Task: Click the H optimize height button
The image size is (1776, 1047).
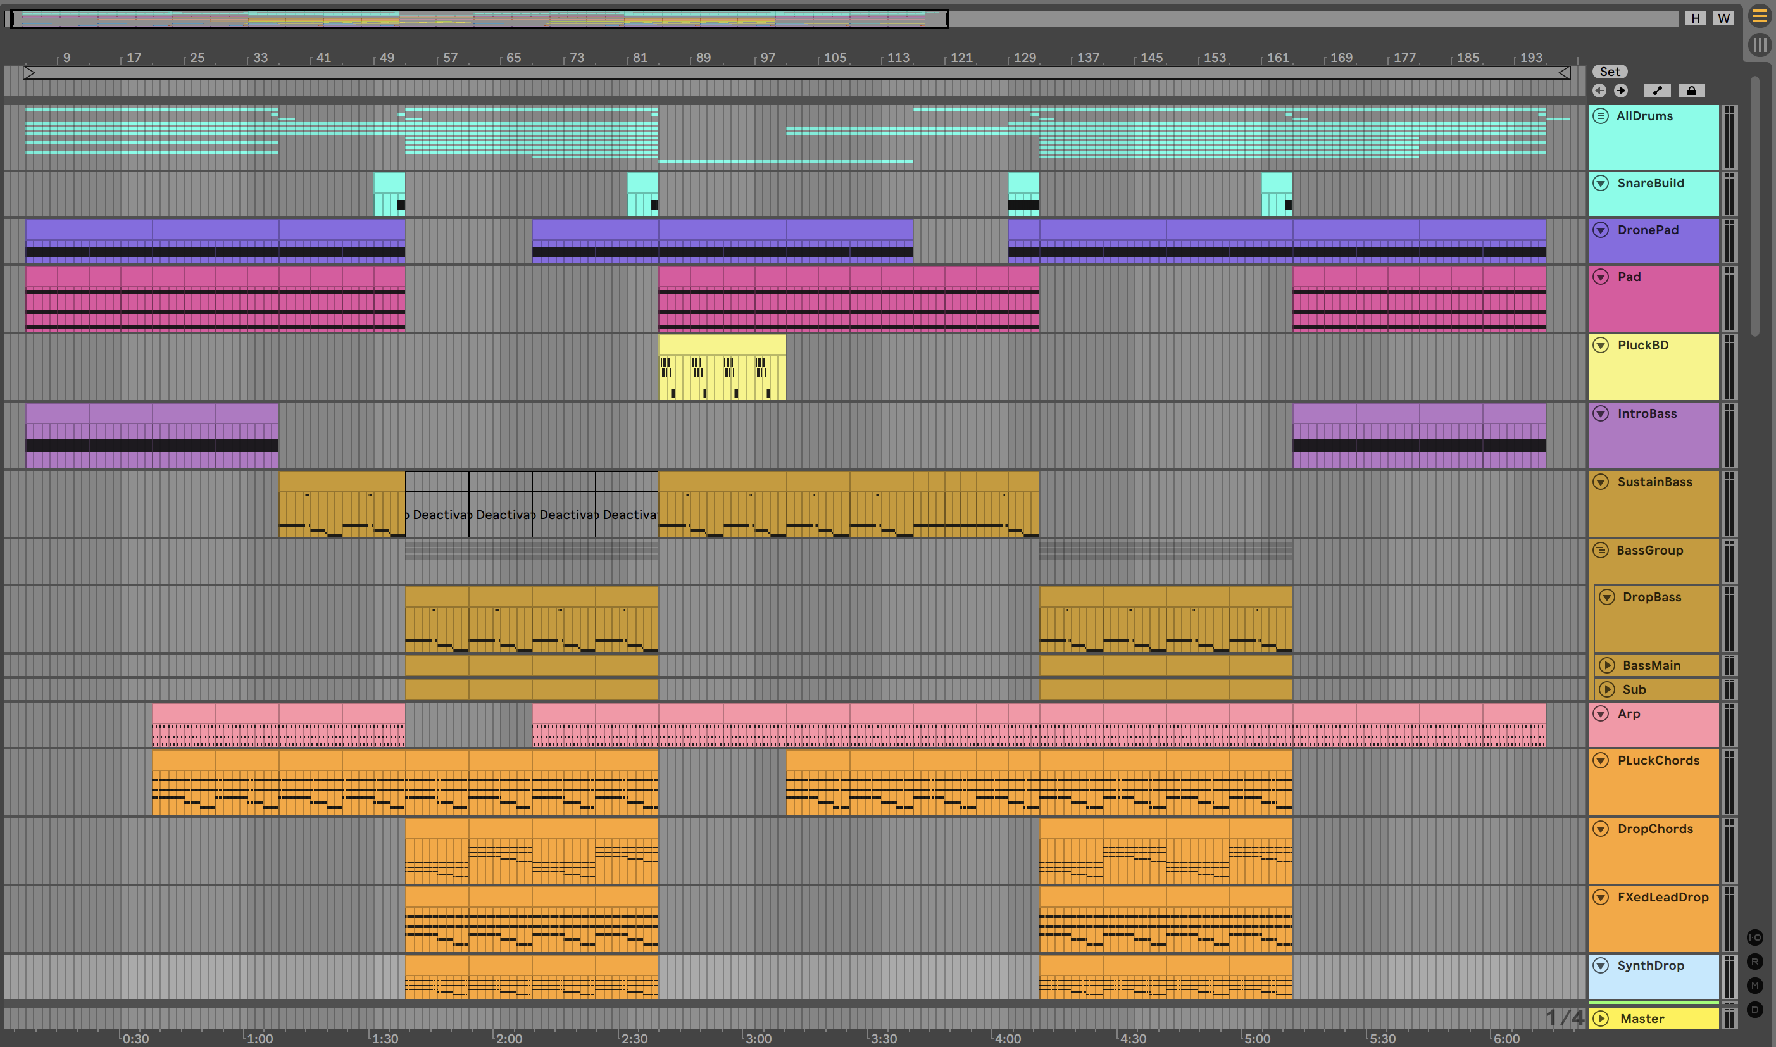Action: coord(1695,18)
